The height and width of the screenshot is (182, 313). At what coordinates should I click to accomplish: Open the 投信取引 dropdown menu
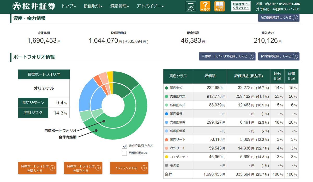93,6
